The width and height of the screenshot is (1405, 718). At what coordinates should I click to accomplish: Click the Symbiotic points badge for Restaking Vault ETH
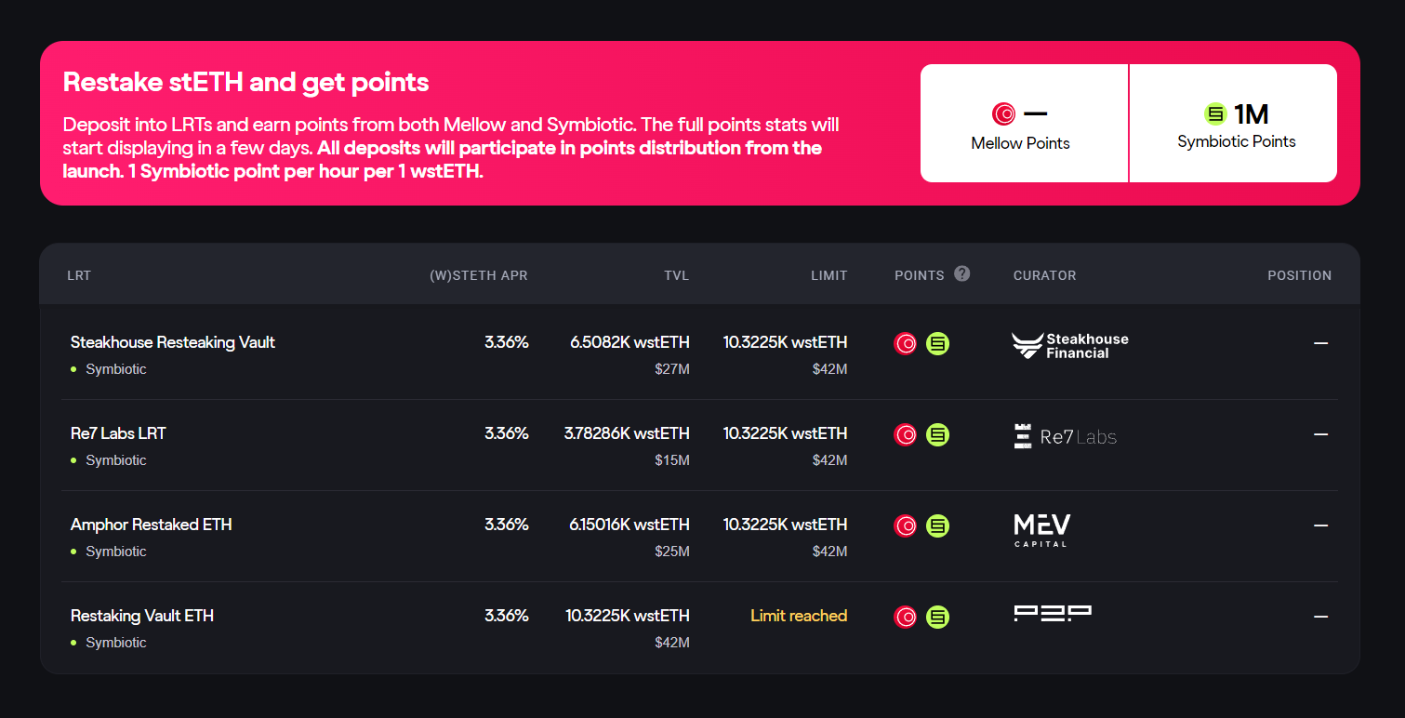pyautogui.click(x=937, y=616)
